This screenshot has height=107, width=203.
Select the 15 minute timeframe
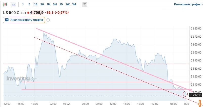(35, 4)
